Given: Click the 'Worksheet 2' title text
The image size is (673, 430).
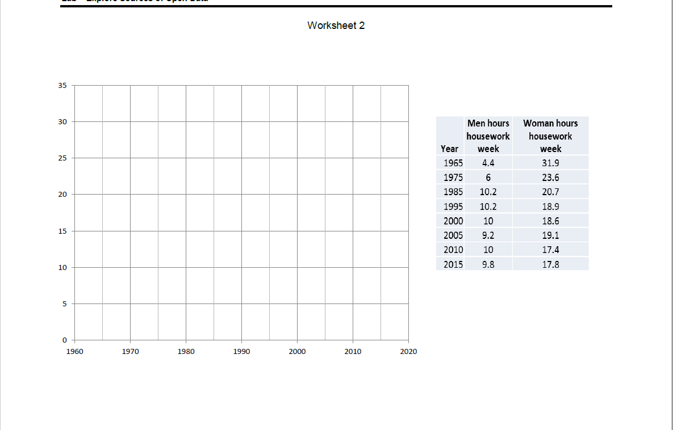Looking at the screenshot, I should 336,26.
